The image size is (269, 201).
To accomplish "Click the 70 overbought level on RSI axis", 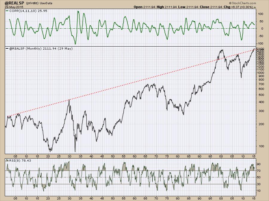I will tap(259, 171).
